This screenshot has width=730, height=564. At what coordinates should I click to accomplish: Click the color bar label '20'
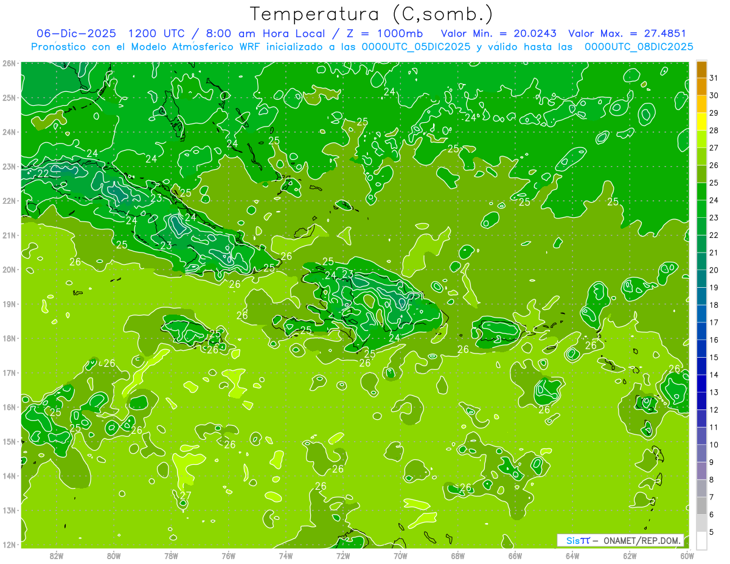coord(714,270)
